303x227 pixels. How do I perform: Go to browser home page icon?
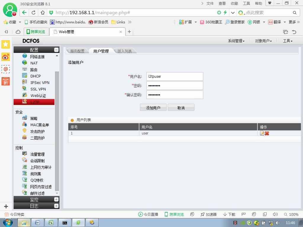[43, 12]
